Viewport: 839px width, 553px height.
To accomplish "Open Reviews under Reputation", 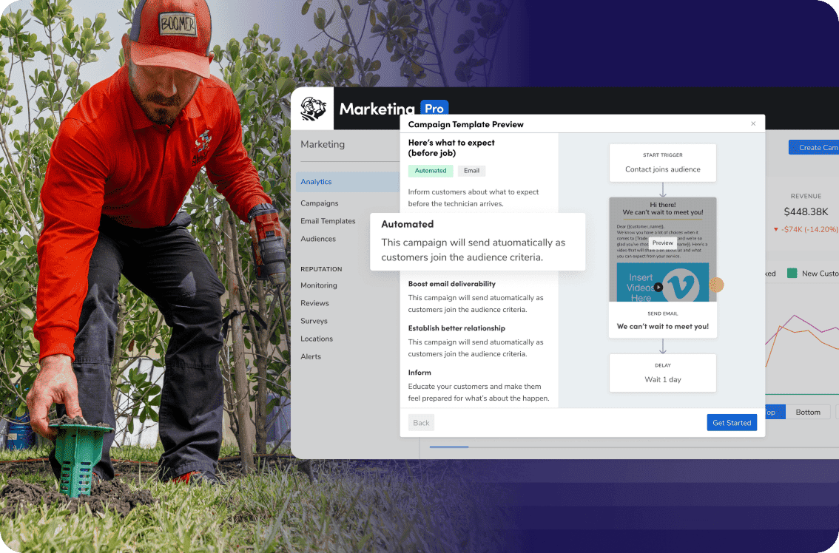I will [314, 302].
